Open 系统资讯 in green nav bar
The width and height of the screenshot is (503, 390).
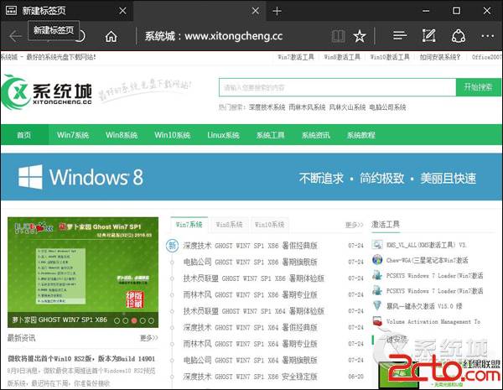[316, 135]
